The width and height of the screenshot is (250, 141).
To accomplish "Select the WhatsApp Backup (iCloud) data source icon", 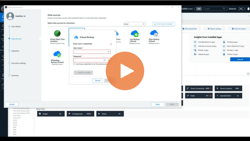I will pos(57,54).
